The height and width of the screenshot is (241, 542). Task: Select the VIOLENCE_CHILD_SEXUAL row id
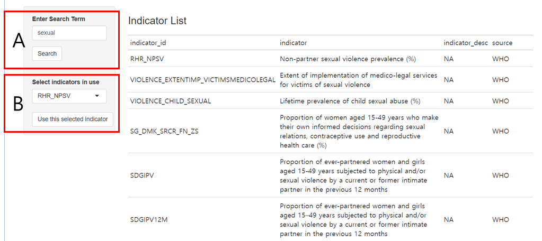point(171,101)
